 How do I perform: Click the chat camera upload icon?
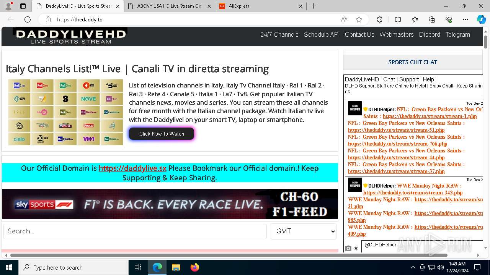point(348,248)
